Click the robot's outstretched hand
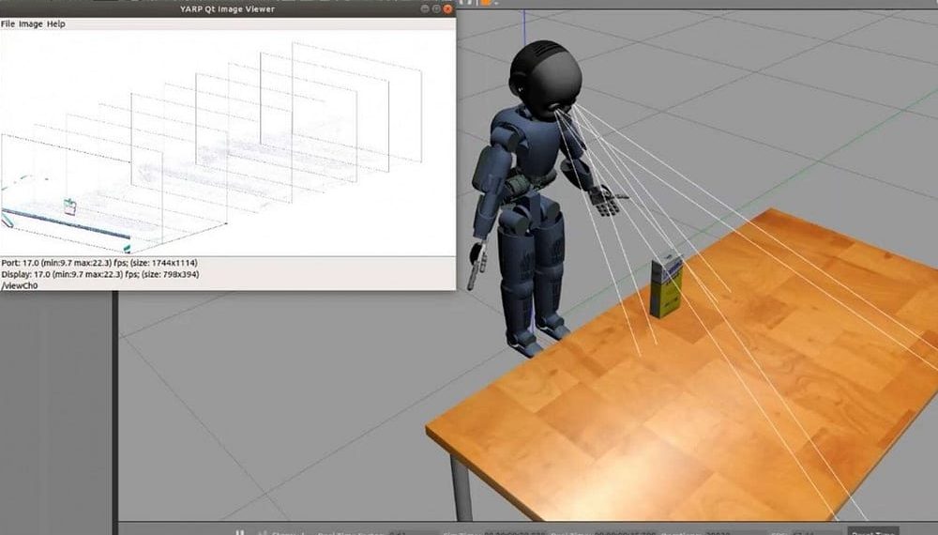This screenshot has height=535, width=938. pyautogui.click(x=607, y=199)
